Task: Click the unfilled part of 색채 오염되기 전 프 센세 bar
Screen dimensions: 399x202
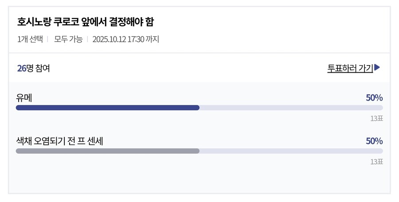Action: (x=291, y=151)
